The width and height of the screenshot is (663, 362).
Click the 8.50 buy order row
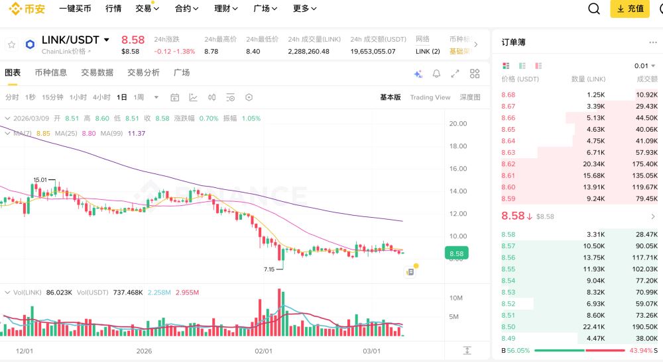[x=579, y=327]
